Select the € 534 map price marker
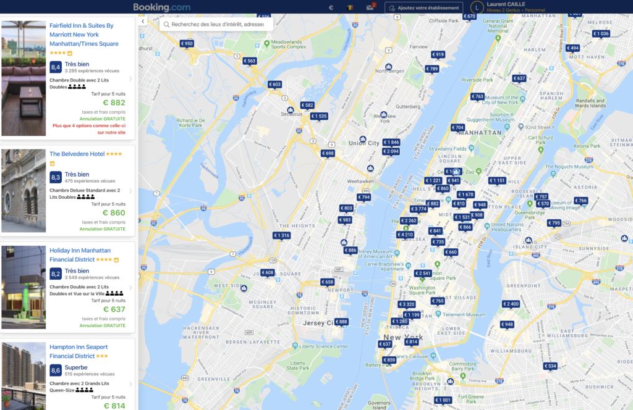This screenshot has height=410, width=633. coord(550,366)
